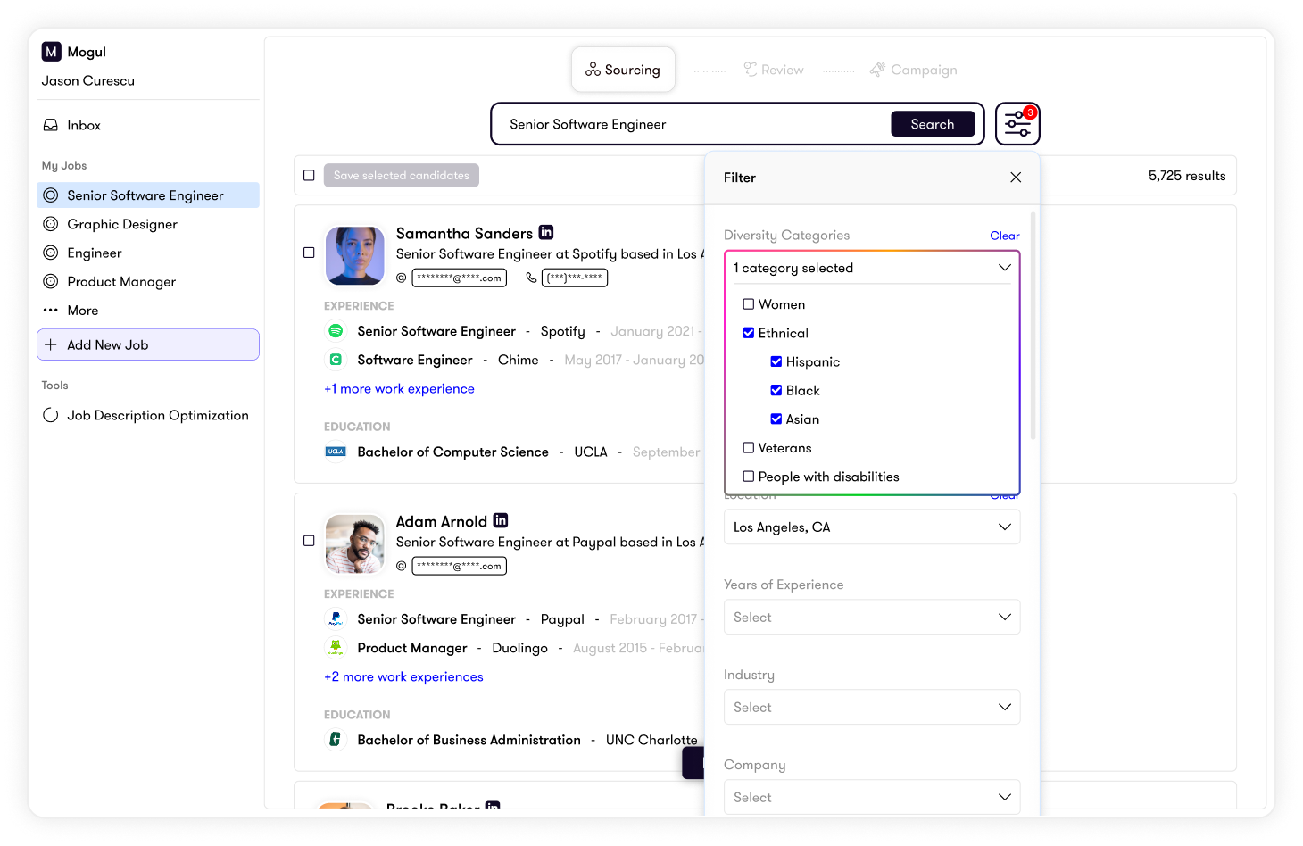Open Samantha Sanders' LinkedIn icon
This screenshot has height=846, width=1303.
(x=546, y=232)
